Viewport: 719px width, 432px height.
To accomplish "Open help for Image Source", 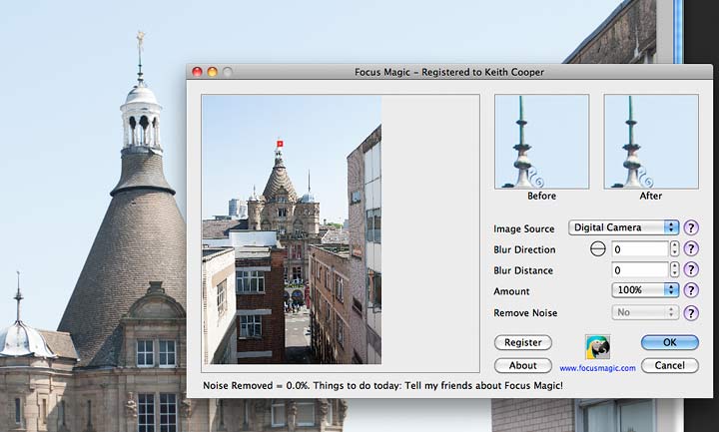I will (691, 227).
